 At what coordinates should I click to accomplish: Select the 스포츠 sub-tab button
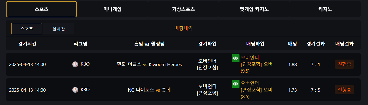(x=27, y=28)
